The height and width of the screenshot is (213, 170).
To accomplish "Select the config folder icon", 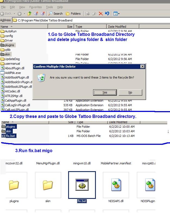I will [2, 36].
